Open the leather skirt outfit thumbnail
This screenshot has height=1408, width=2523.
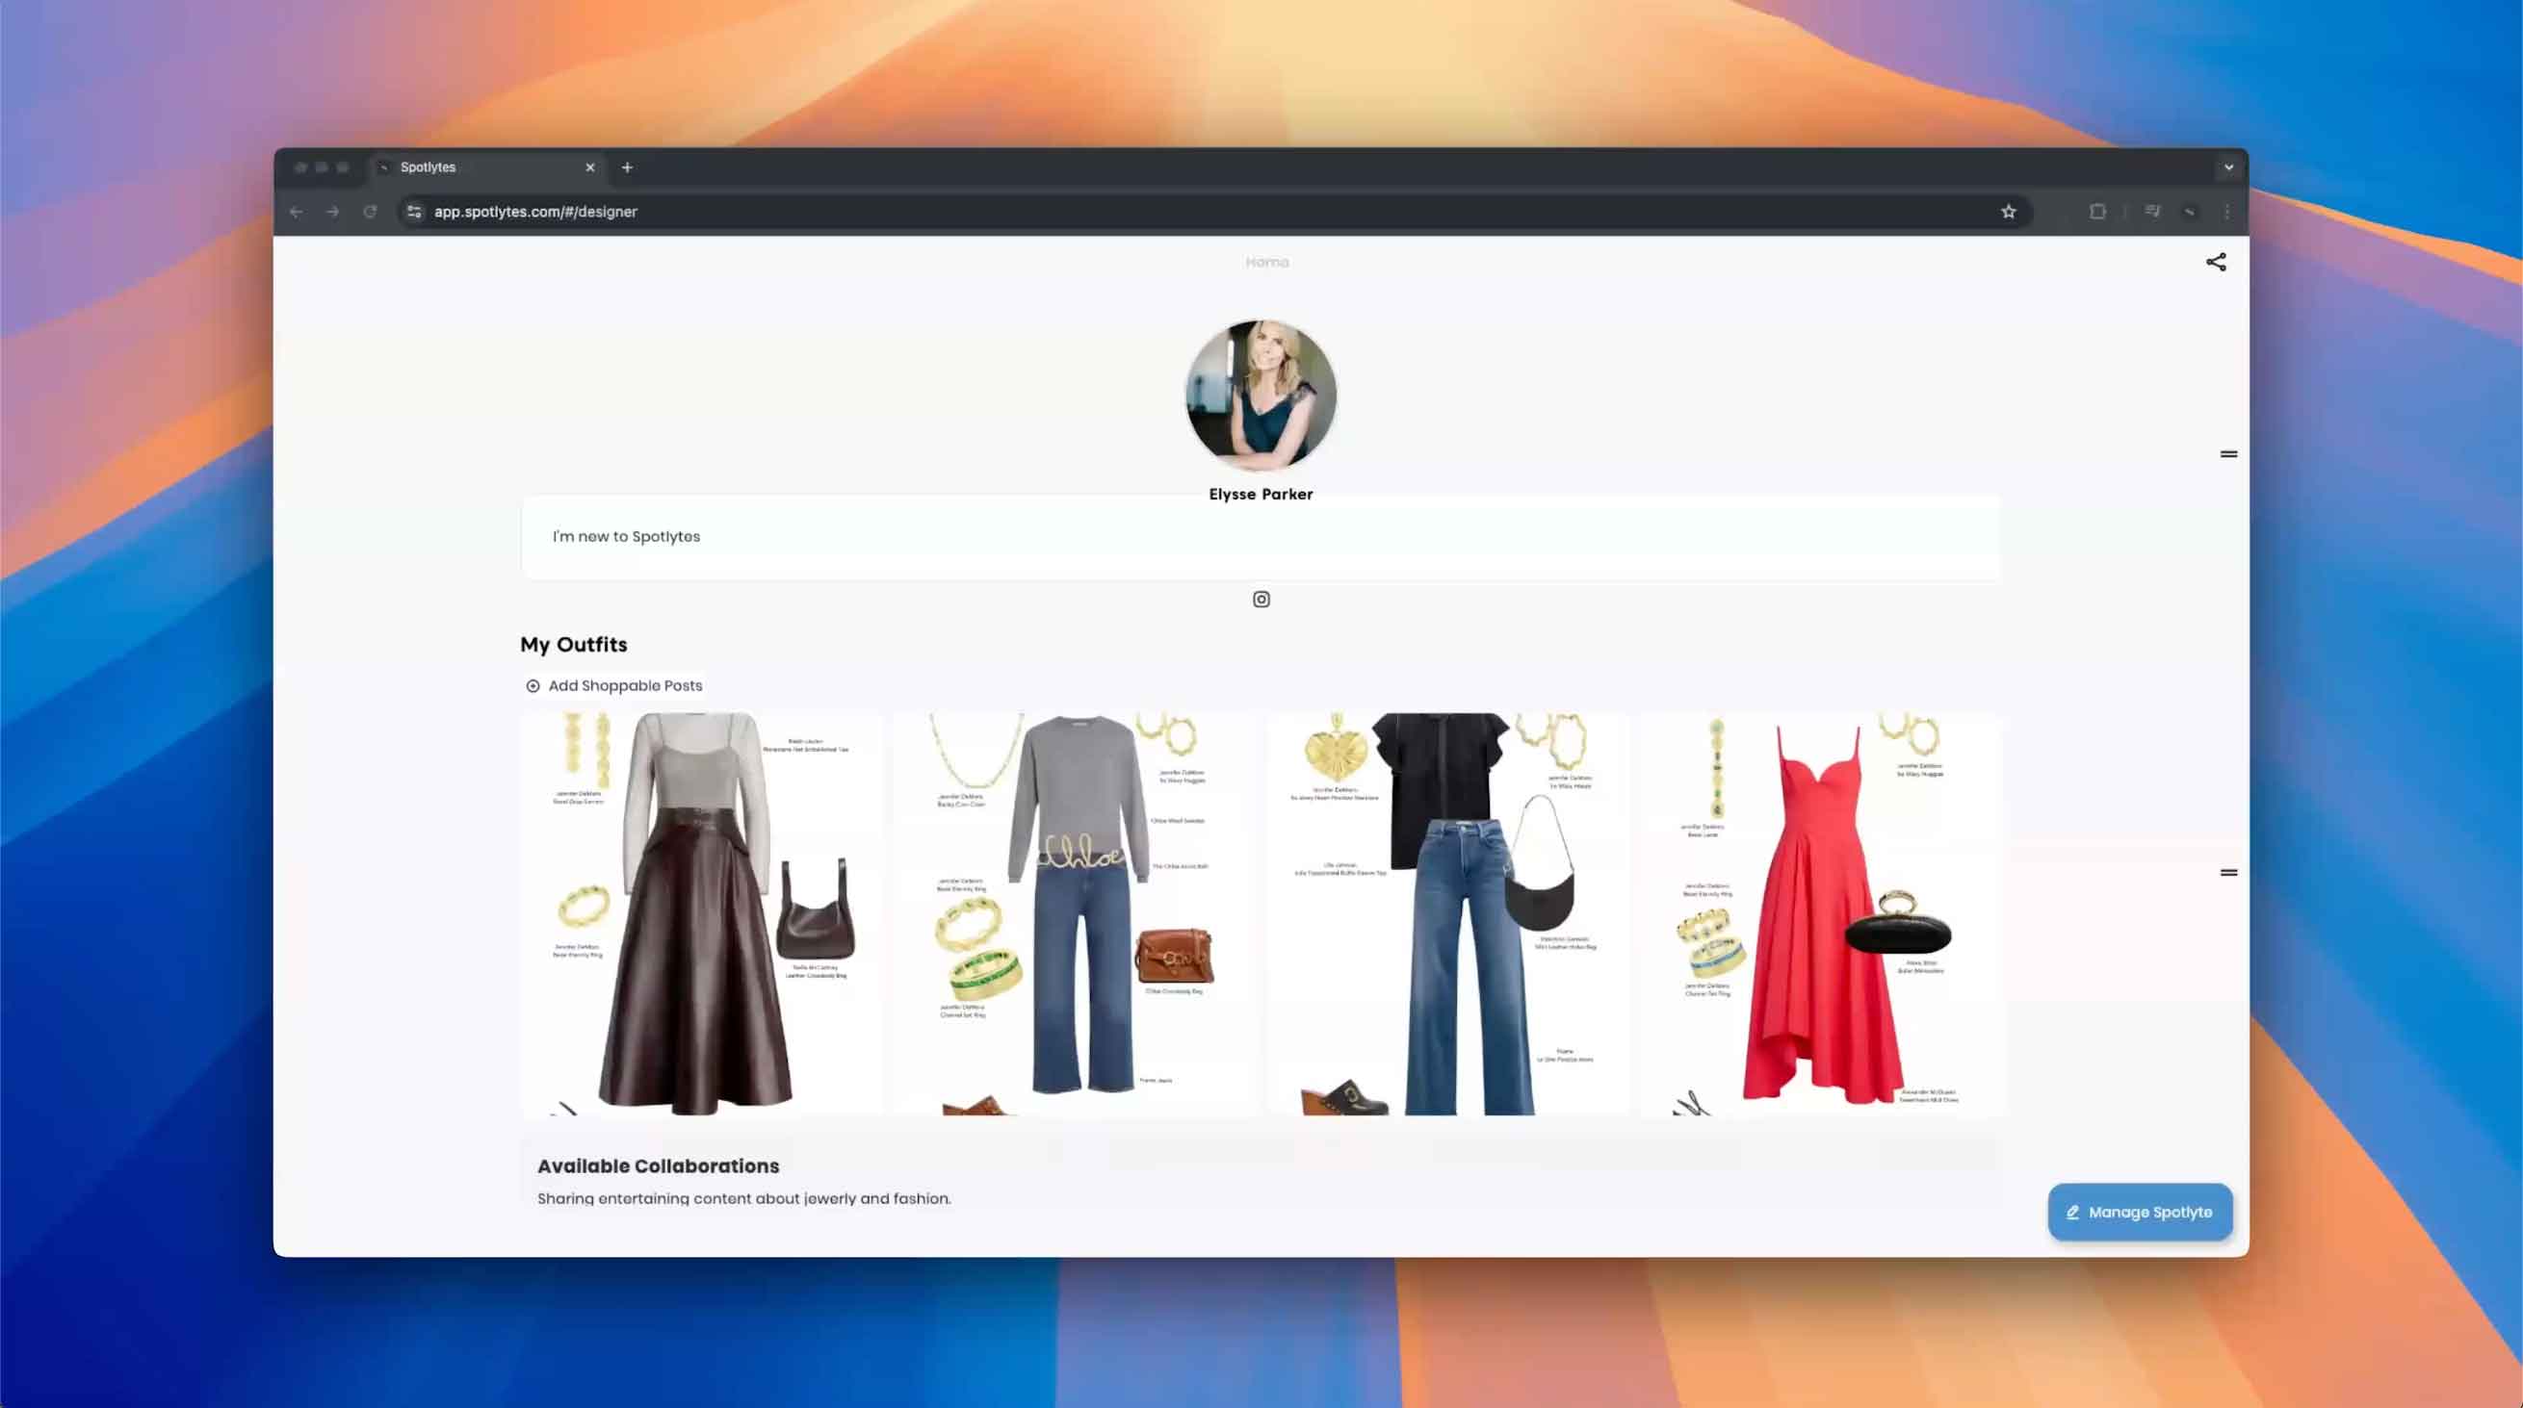tap(701, 913)
